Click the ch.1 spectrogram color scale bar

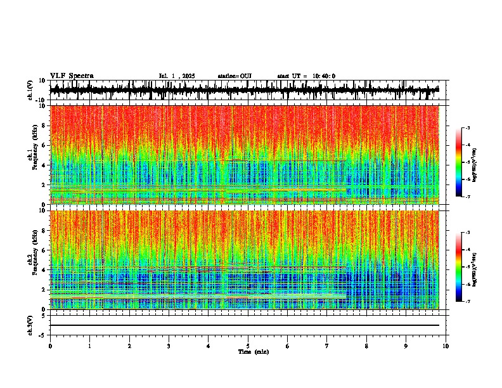[x=458, y=162]
